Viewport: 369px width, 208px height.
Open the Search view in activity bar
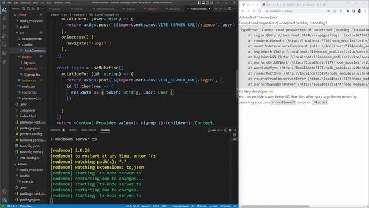coord(4,18)
